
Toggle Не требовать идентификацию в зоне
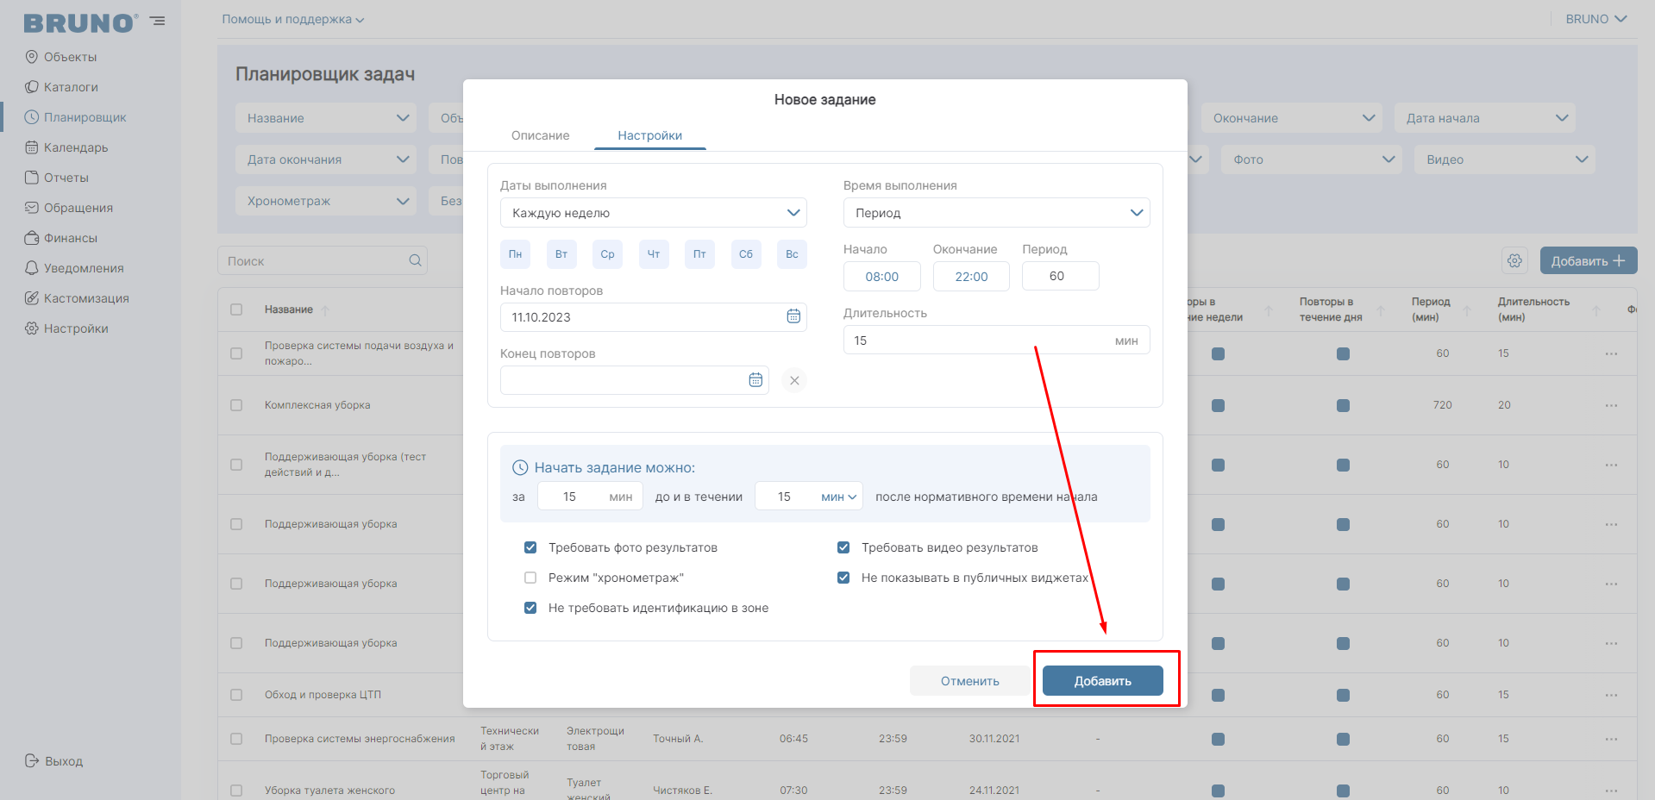pyautogui.click(x=530, y=608)
